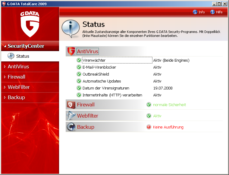Select the OutbreakShield row label

click(x=96, y=74)
